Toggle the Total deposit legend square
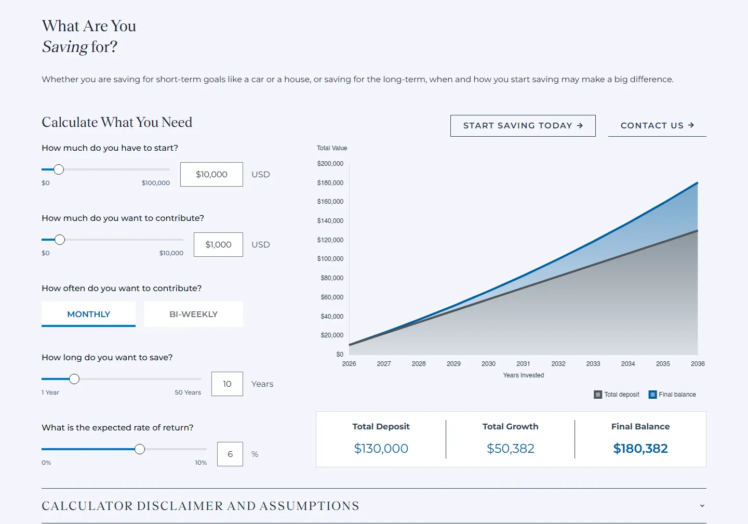 [x=598, y=395]
